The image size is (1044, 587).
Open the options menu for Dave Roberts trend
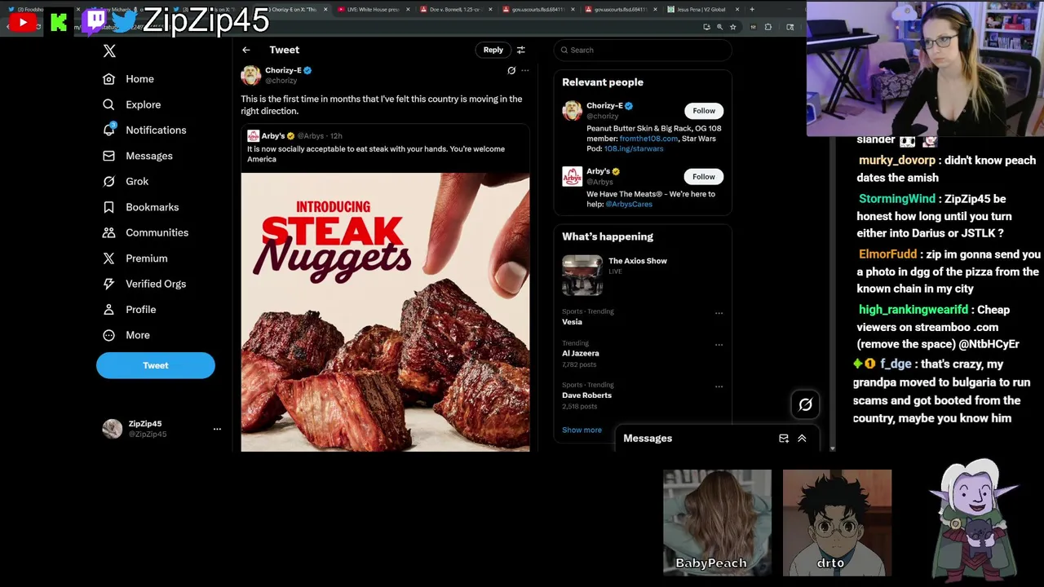(719, 387)
